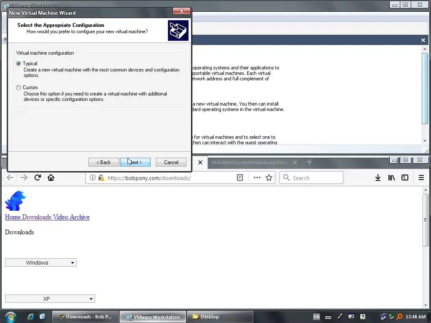Close the current Firefox tab
The image size is (431, 323).
pos(200,162)
